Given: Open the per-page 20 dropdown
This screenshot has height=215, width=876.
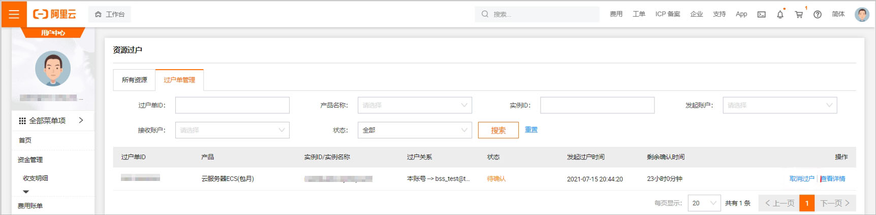Looking at the screenshot, I should click(x=704, y=203).
